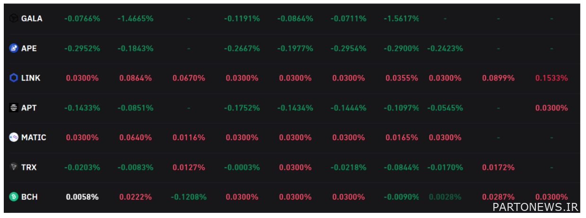The height and width of the screenshot is (218, 586).
Task: Click MATIC's 0.0116% rate value
Action: pos(189,137)
